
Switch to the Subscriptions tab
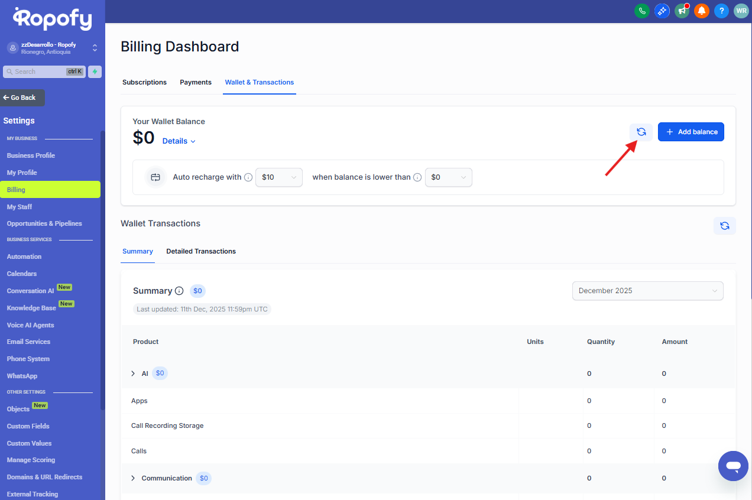(144, 82)
